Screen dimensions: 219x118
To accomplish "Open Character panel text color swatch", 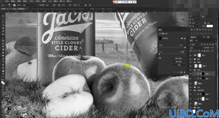I will [210, 26].
